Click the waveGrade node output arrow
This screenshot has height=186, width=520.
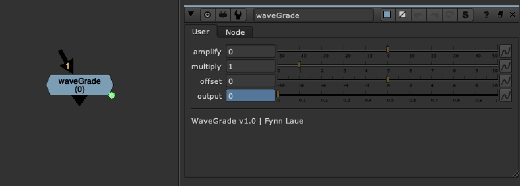click(79, 100)
